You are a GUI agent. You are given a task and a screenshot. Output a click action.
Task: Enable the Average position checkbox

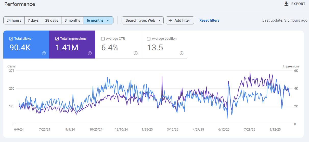point(149,39)
